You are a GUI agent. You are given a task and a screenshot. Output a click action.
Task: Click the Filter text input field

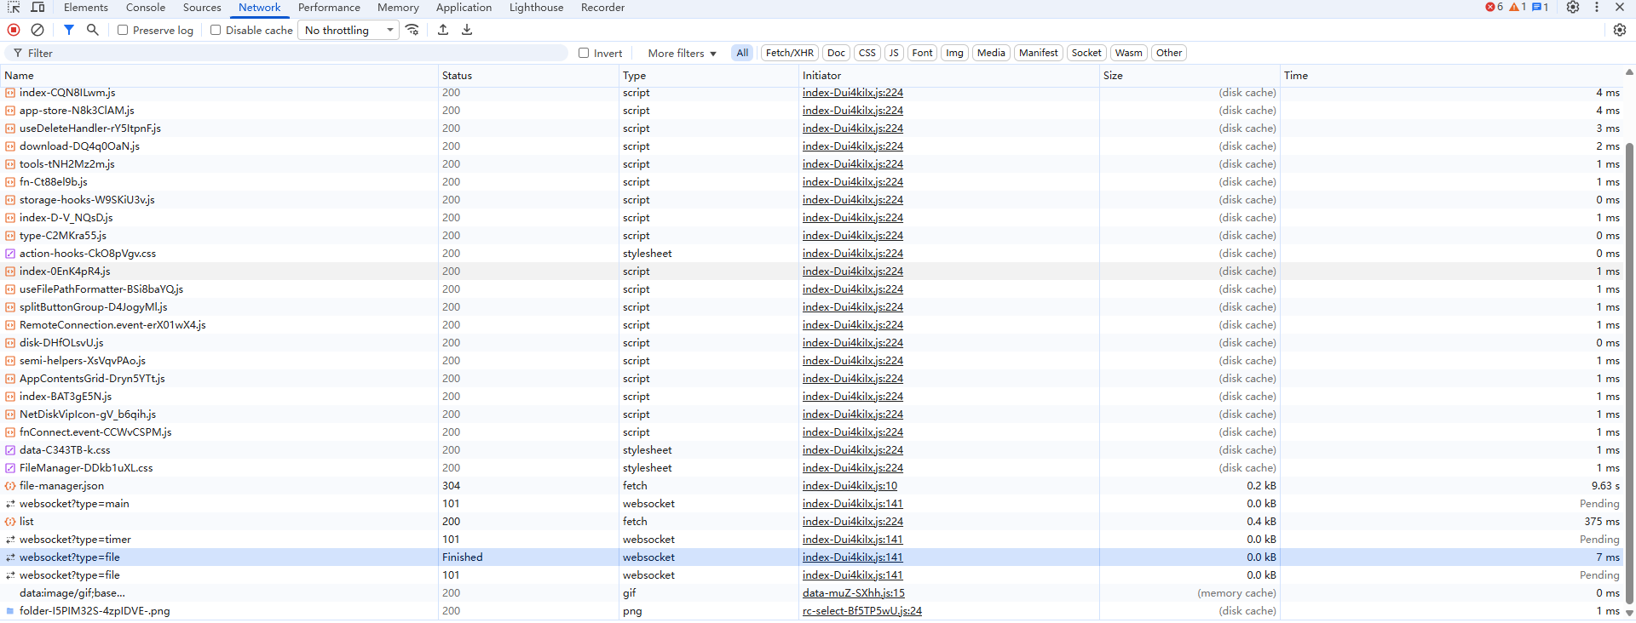pos(286,53)
